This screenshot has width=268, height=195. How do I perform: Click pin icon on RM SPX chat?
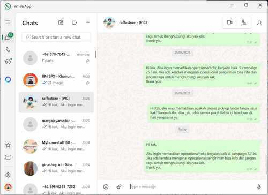tap(87, 83)
